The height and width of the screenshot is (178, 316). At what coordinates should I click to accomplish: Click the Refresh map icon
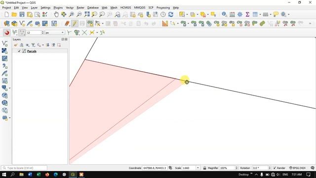[x=171, y=14]
